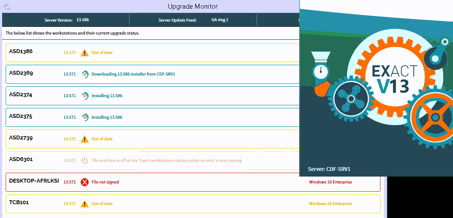
Task: Click the Upgrade Monitor app icon in title bar
Action: (x=6, y=6)
